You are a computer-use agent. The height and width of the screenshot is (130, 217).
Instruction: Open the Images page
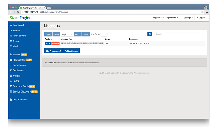pyautogui.click(x=15, y=76)
